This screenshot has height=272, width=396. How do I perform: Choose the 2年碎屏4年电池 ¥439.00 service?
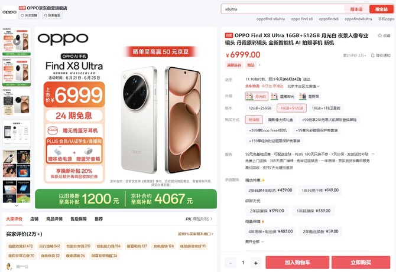pyautogui.click(x=270, y=191)
